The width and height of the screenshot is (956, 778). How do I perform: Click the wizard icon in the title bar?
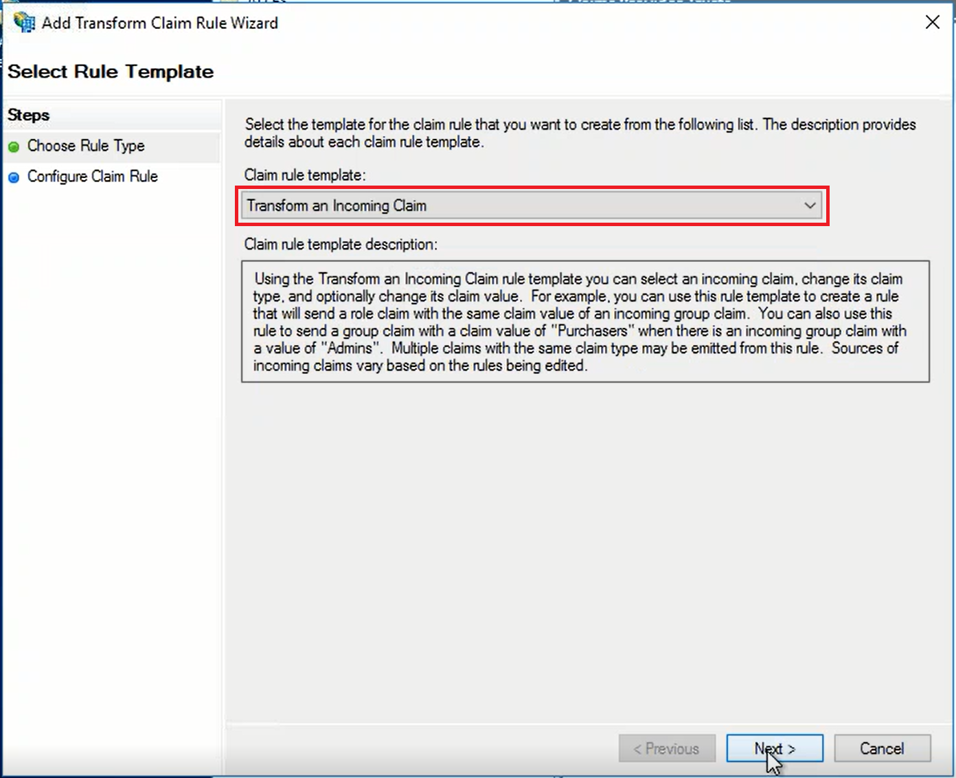coord(24,23)
